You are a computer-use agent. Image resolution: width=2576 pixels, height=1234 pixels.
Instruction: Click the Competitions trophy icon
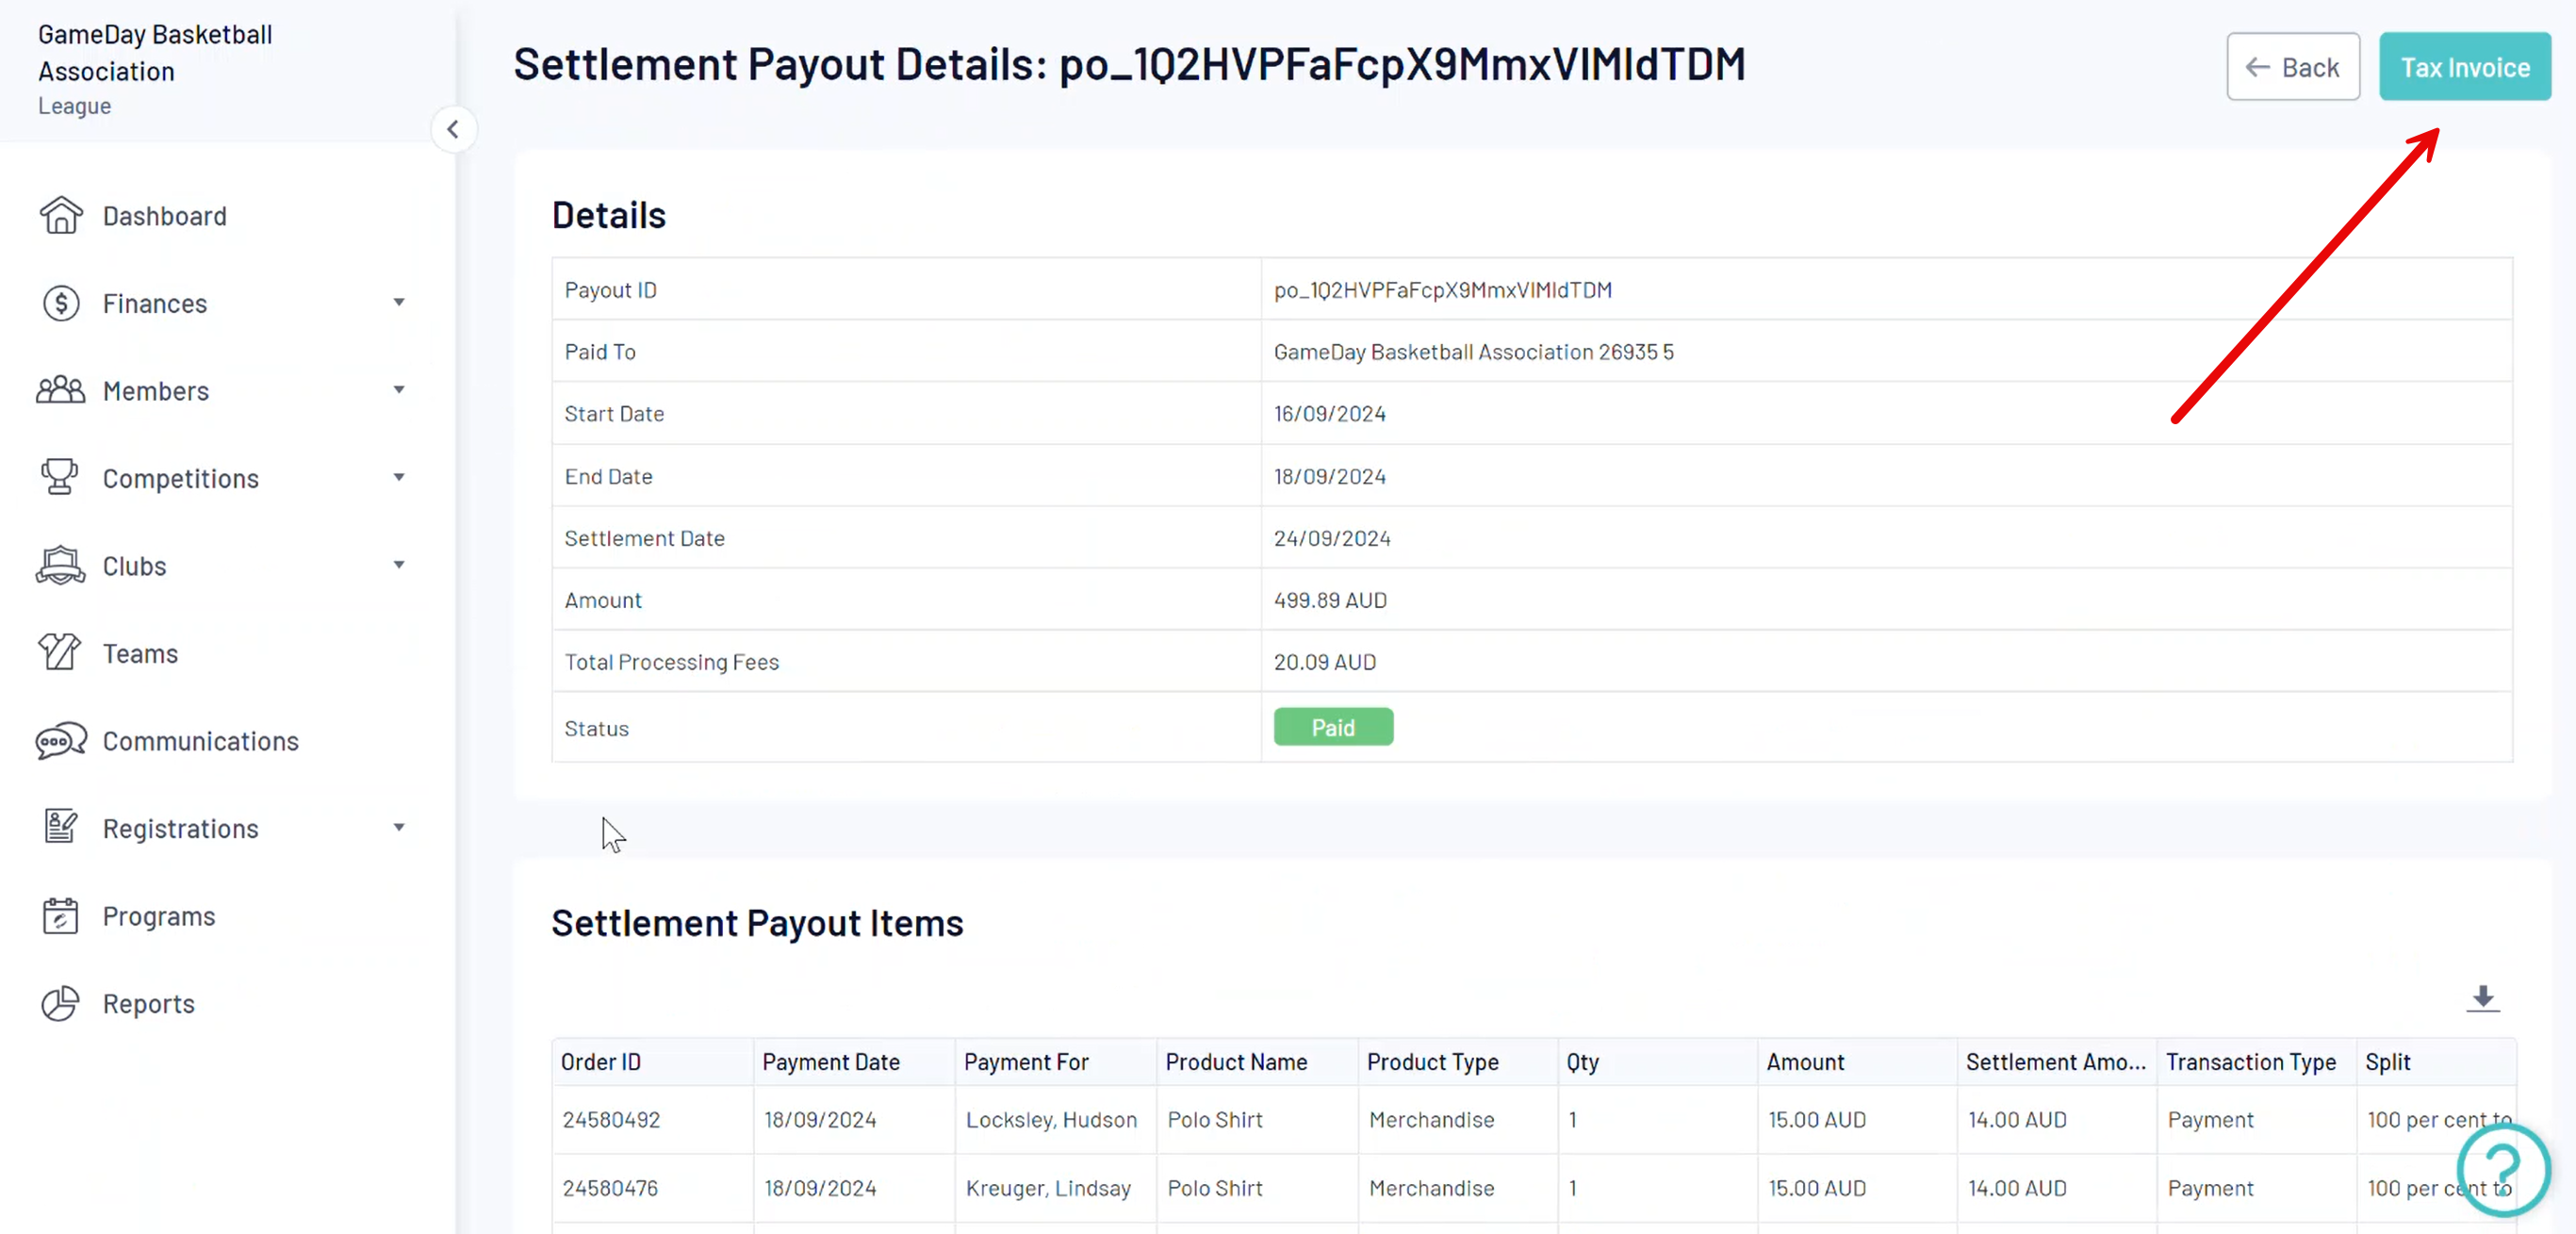(60, 477)
